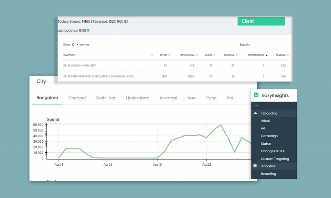Screen dimensions: 331x198
Task: Click the IMPRESSIONS column header text
Action: click(187, 55)
